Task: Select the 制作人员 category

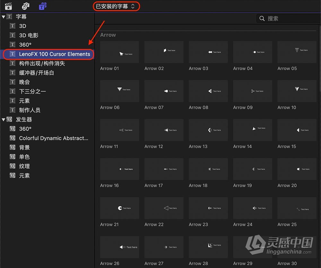Action: coord(30,110)
